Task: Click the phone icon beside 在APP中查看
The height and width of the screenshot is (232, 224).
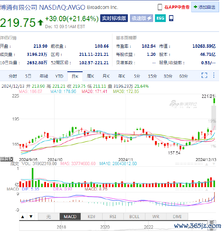Action: click(x=160, y=7)
